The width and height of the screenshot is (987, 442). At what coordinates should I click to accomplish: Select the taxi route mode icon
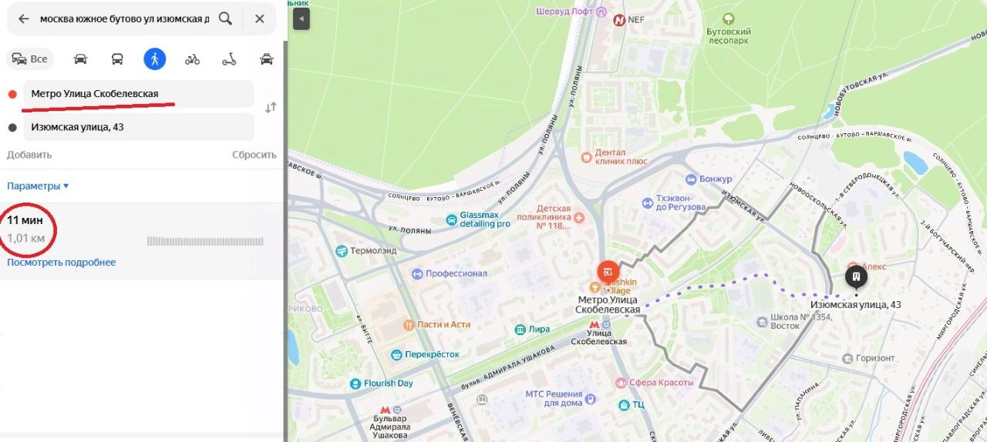(x=267, y=59)
